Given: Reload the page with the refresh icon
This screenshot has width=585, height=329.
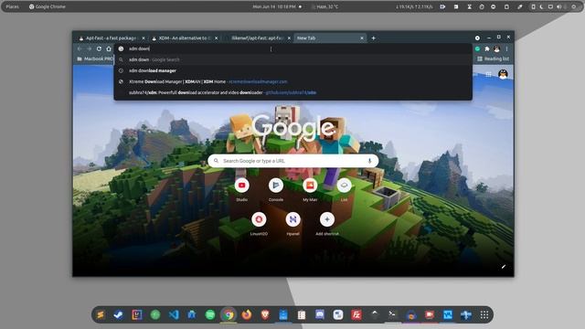Looking at the screenshot, I should pyautogui.click(x=99, y=48).
